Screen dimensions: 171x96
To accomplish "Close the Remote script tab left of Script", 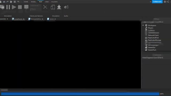I will (42, 19).
